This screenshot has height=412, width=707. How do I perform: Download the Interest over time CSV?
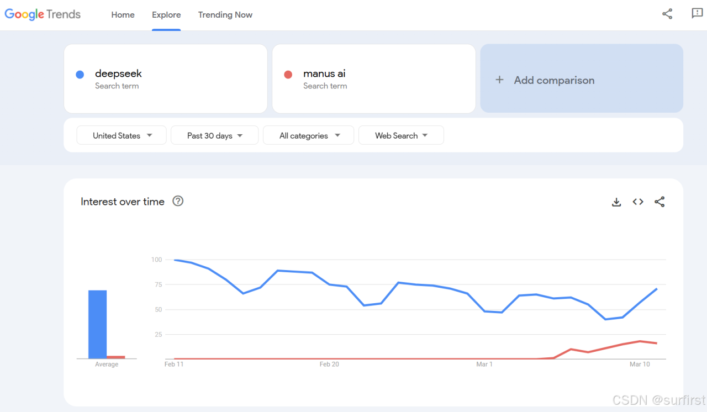coord(616,202)
